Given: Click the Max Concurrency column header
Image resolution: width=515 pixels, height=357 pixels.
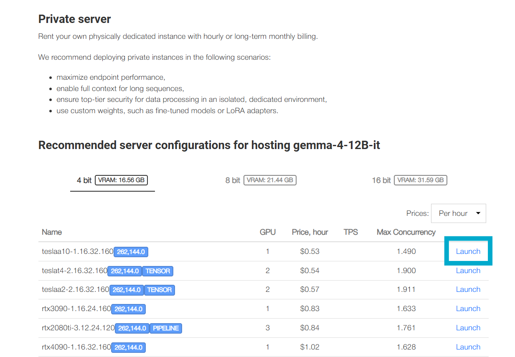Looking at the screenshot, I should click(406, 232).
